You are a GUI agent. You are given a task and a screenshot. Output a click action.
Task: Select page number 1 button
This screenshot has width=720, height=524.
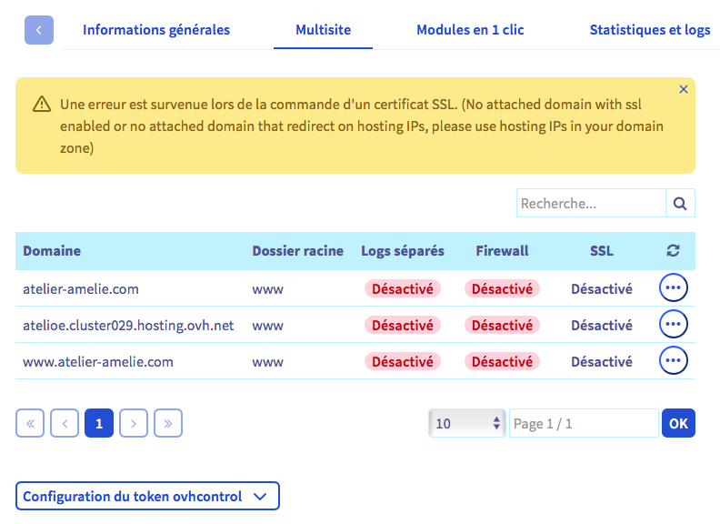point(99,423)
